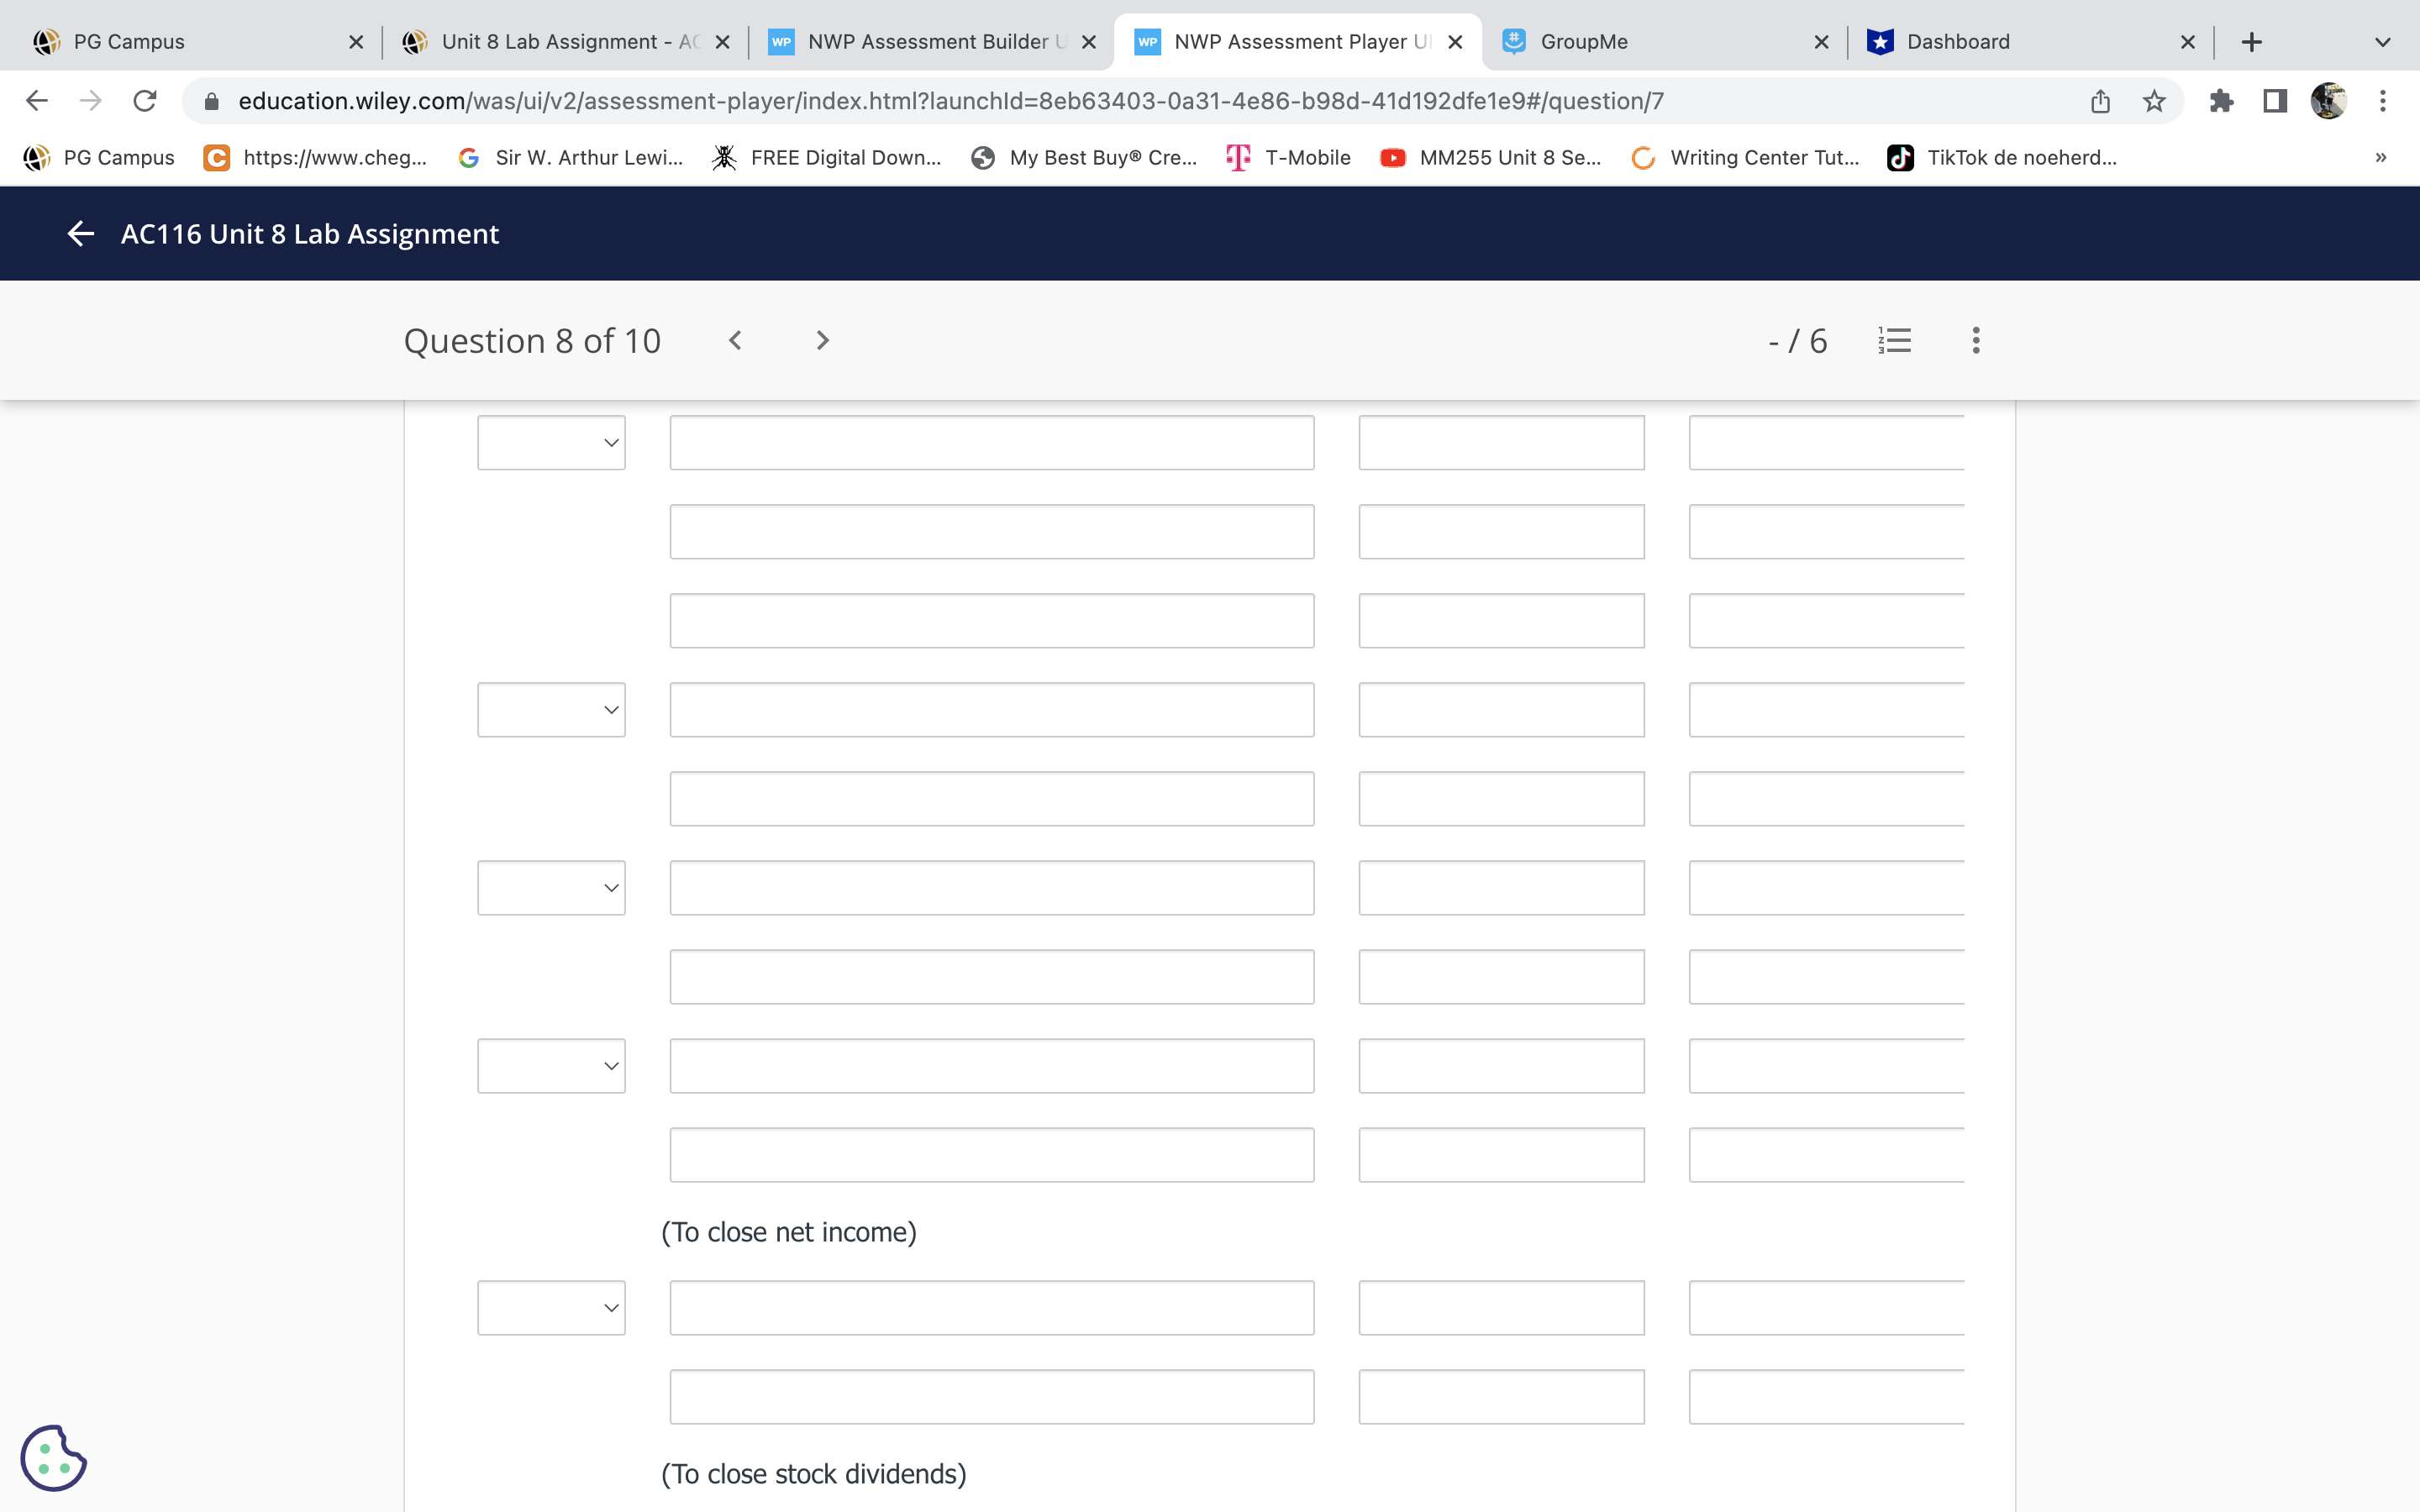This screenshot has width=2420, height=1512.
Task: Open the Chrome side panel icon
Action: coord(2273,101)
